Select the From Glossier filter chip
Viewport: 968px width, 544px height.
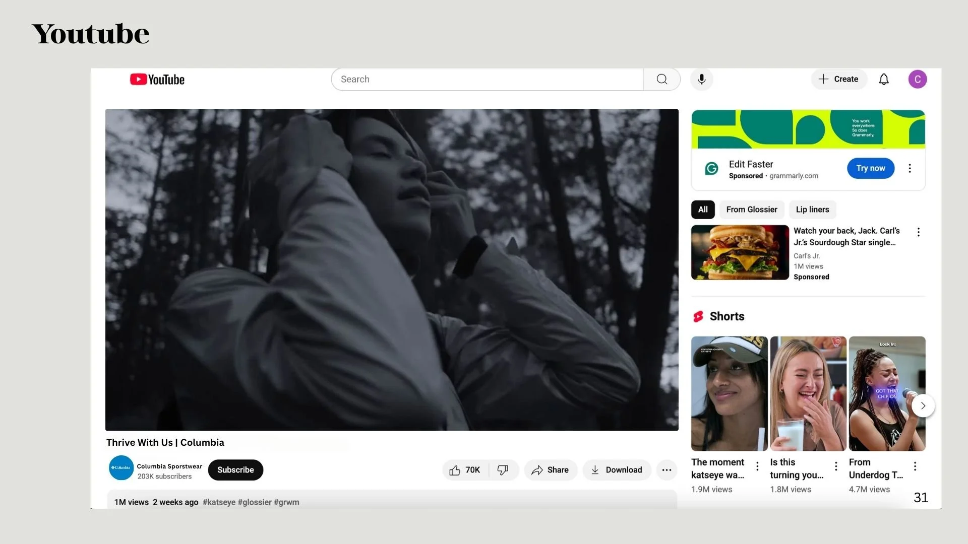point(752,210)
